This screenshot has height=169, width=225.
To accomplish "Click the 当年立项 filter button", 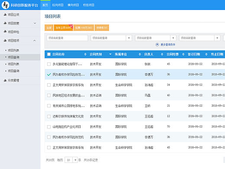I will click(x=63, y=28).
